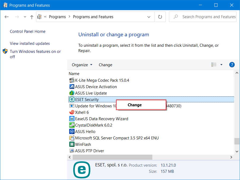Open the Organize dropdown menu
Screen dimensions: 240x180
[x=82, y=65]
